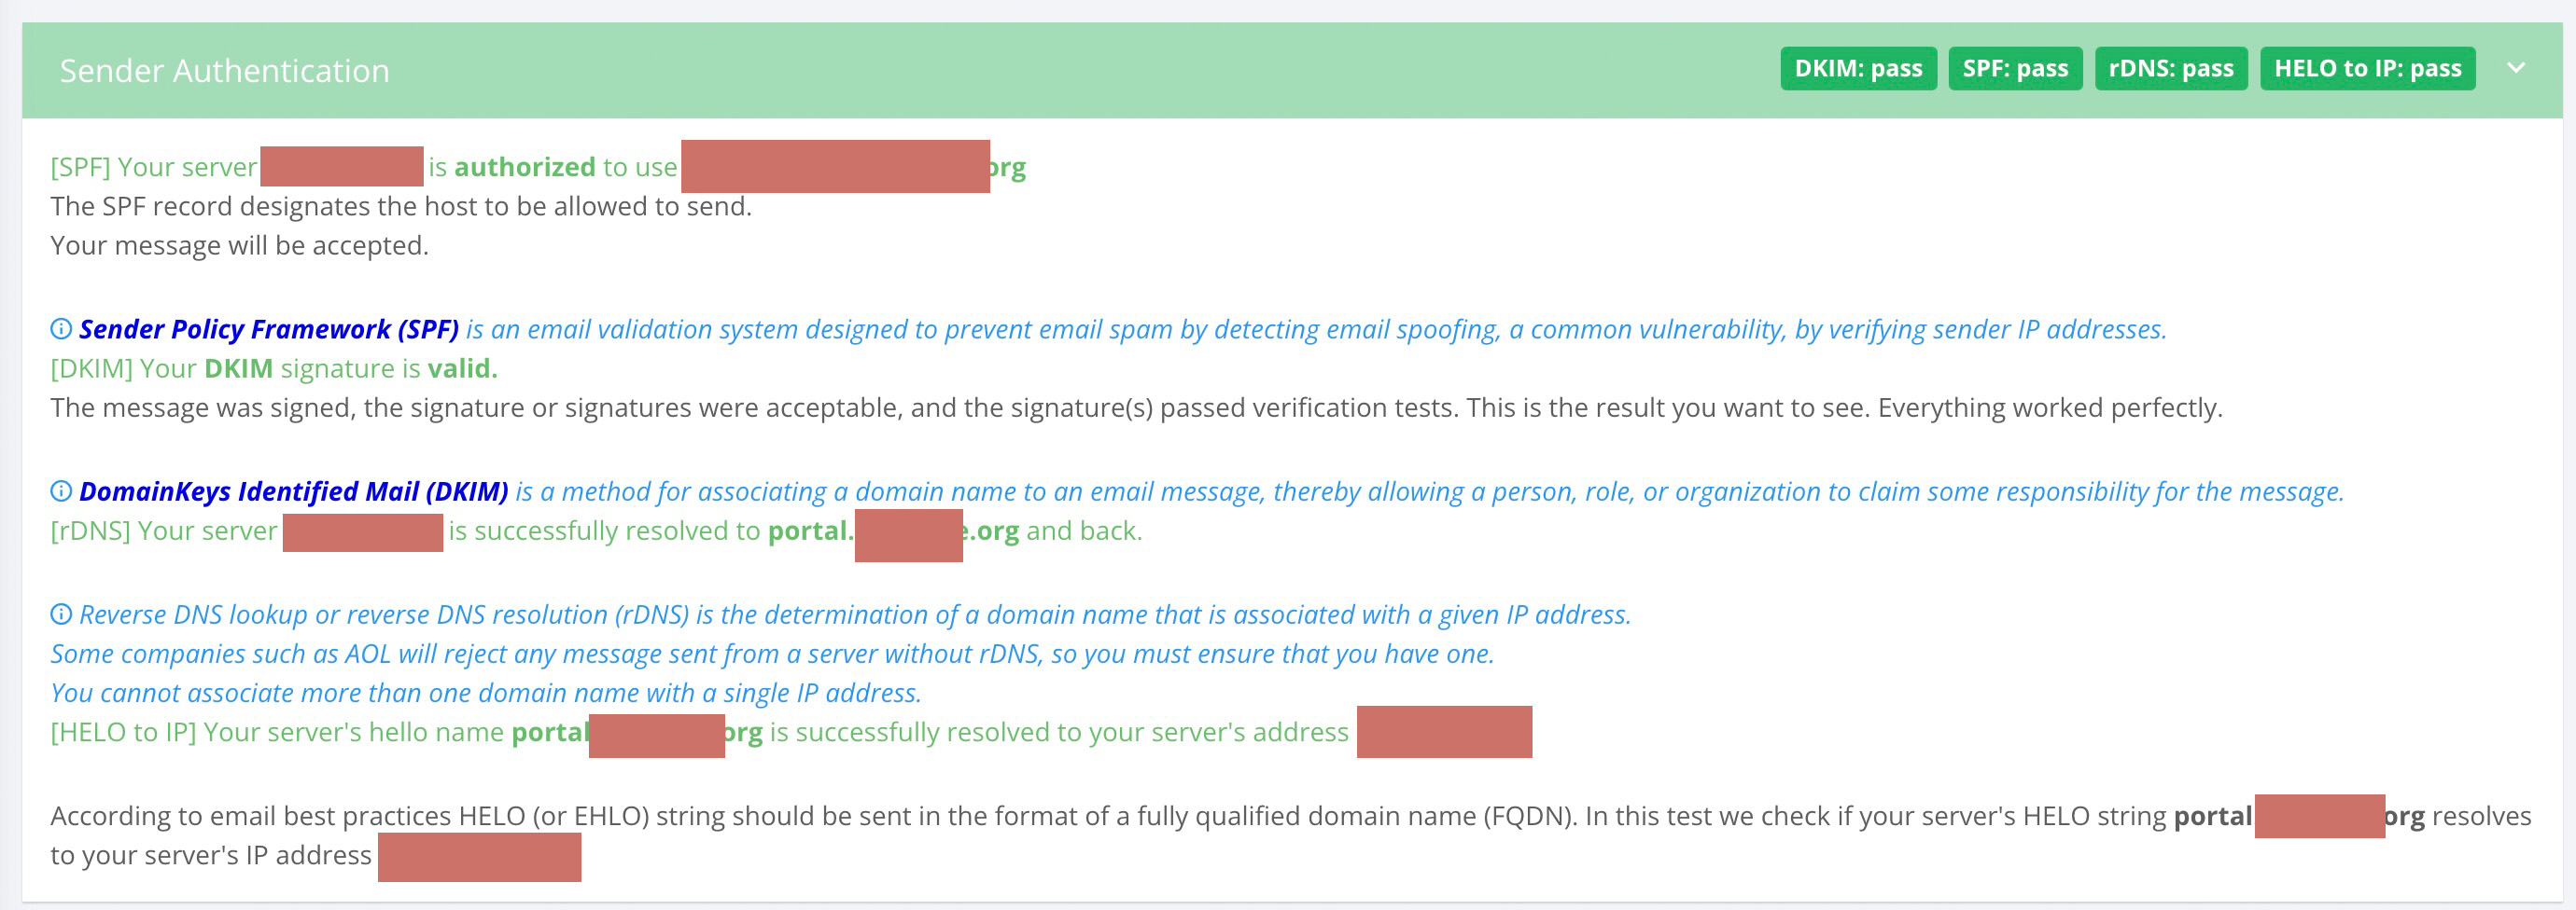The height and width of the screenshot is (910, 2576).
Task: Click the Sender Authentication header title
Action: click(x=224, y=71)
